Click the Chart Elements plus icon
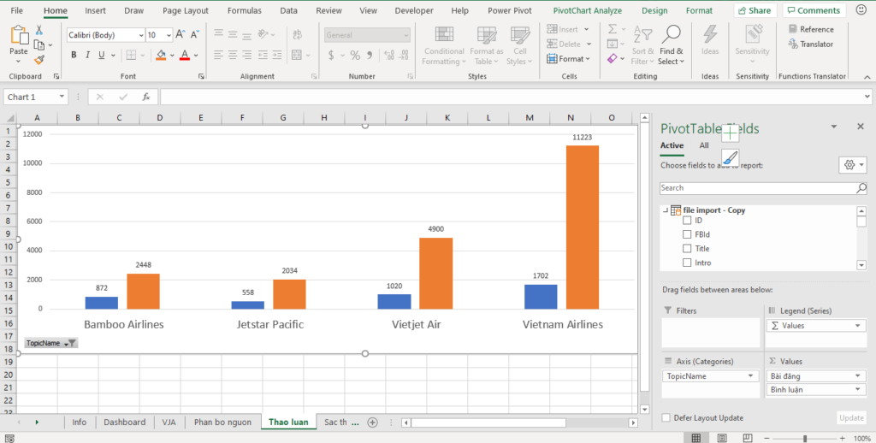Screen dimensions: 876x443 point(731,133)
